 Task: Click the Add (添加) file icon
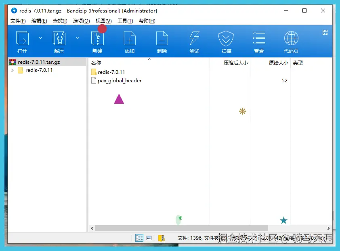click(x=130, y=38)
